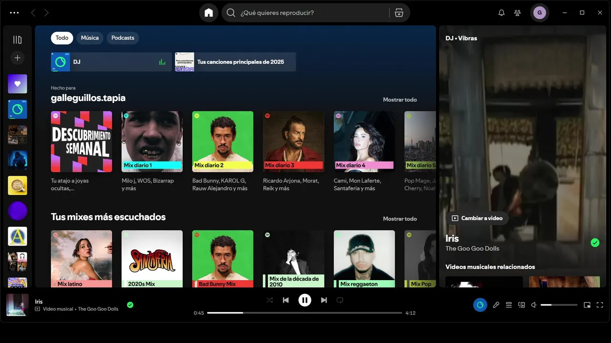
Task: Open Descubrimiento Semanal playlist card
Action: (x=82, y=151)
